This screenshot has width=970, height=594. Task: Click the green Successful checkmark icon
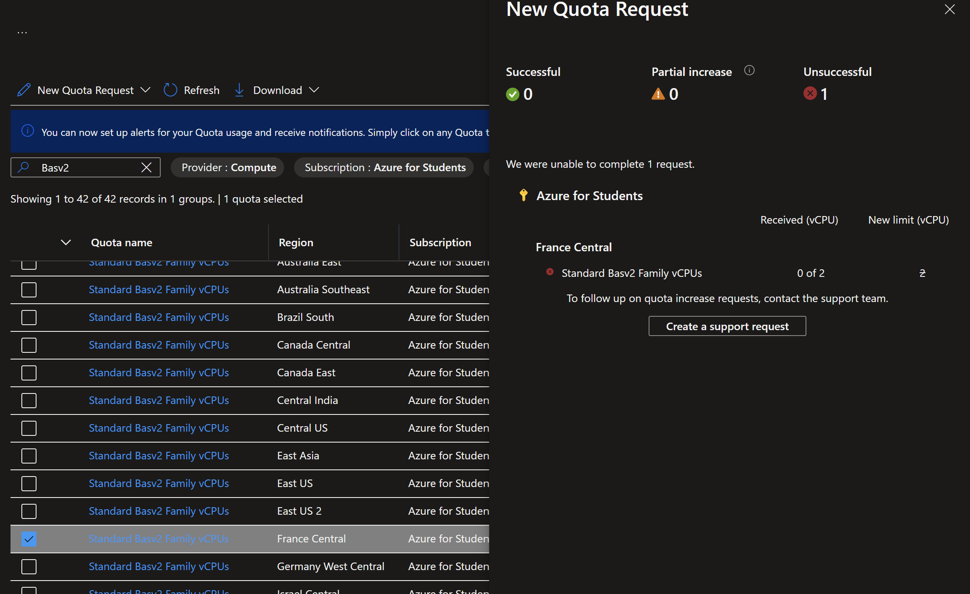tap(513, 94)
